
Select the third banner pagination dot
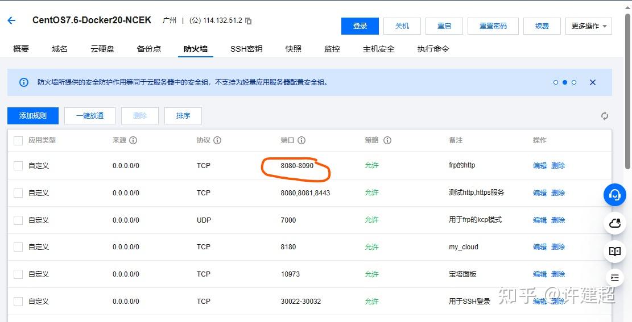(574, 82)
